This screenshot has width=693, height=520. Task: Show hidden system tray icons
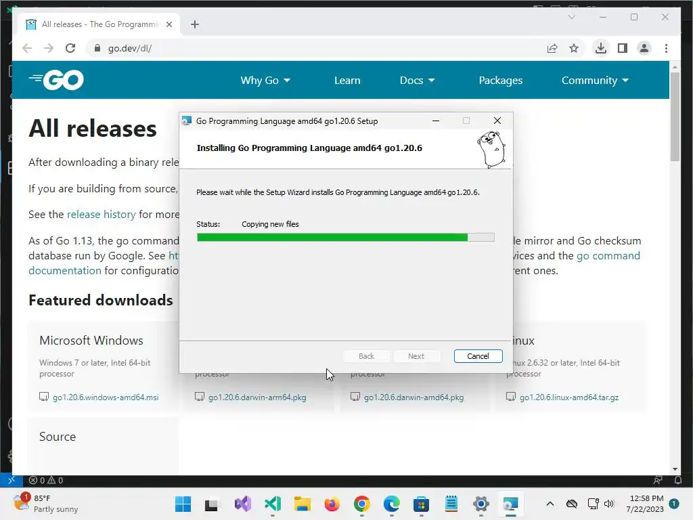coord(550,504)
